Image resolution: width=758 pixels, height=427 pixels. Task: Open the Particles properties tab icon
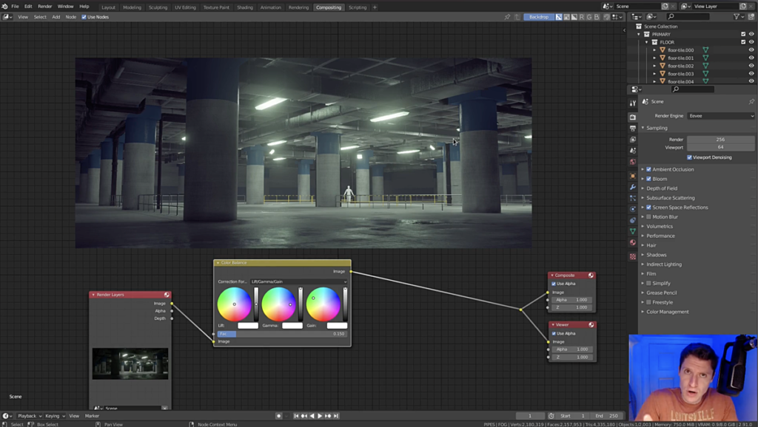[633, 198]
